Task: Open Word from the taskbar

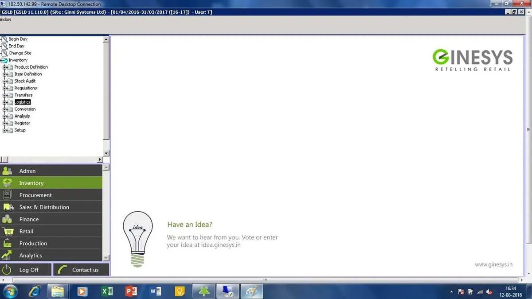Action: pos(155,291)
